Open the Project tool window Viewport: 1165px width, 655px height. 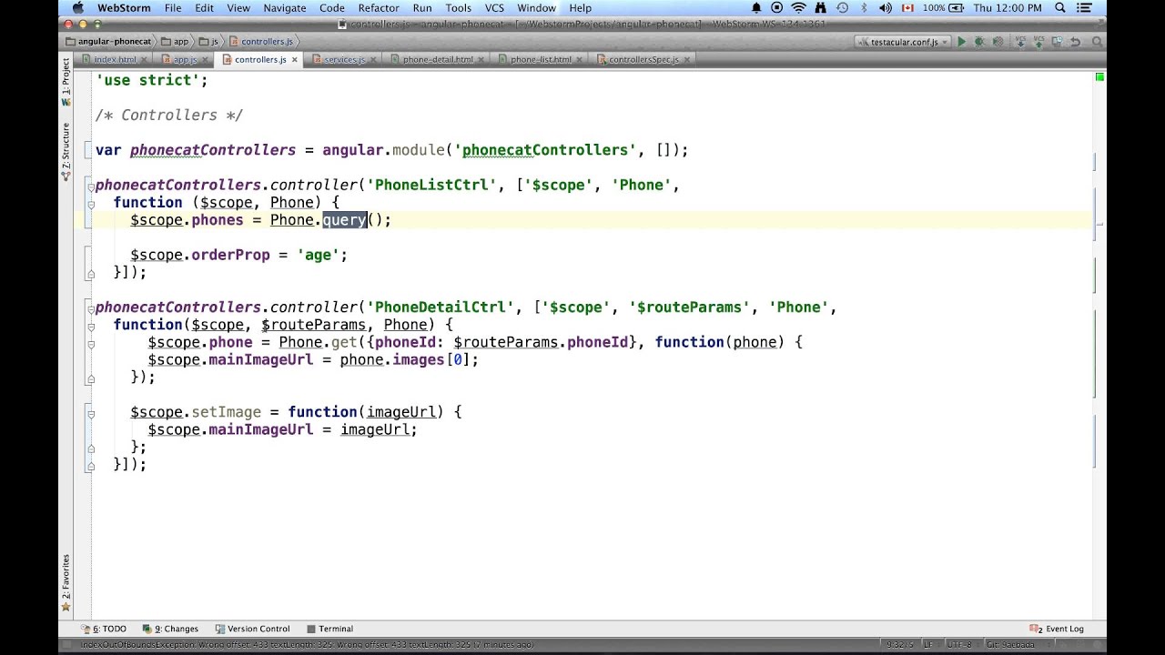click(x=66, y=81)
